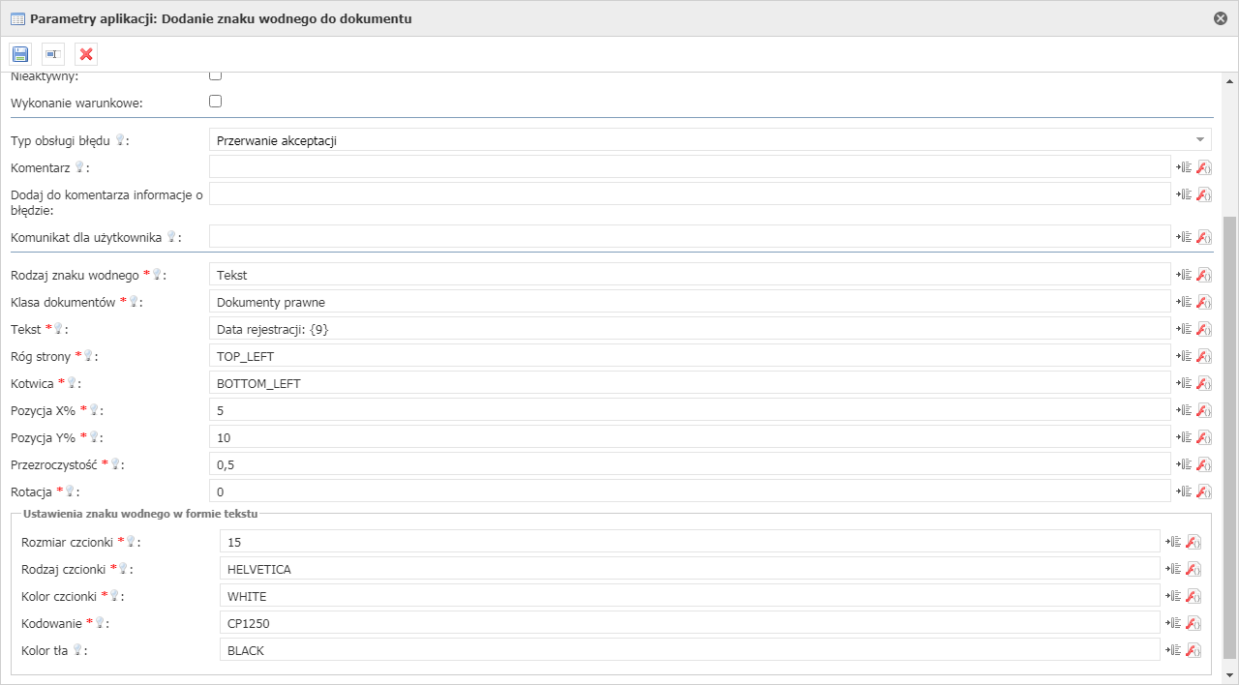Open function editor for Kolor tła

click(x=1194, y=650)
